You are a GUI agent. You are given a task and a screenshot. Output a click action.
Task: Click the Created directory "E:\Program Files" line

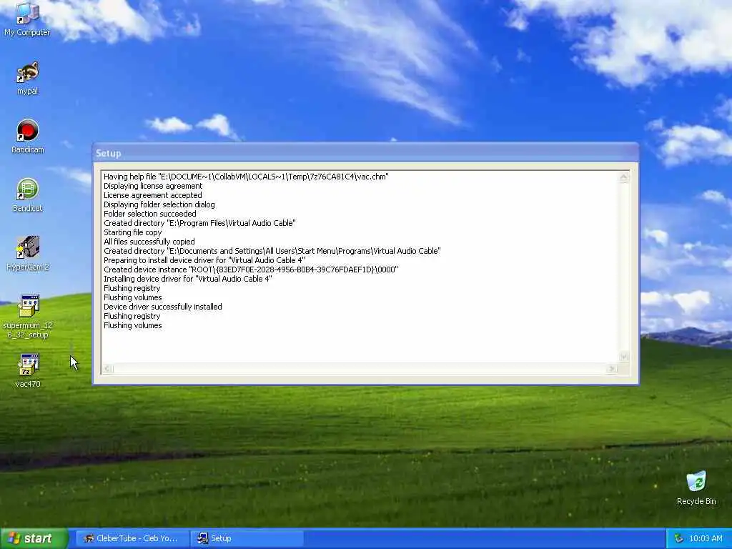[x=199, y=223]
